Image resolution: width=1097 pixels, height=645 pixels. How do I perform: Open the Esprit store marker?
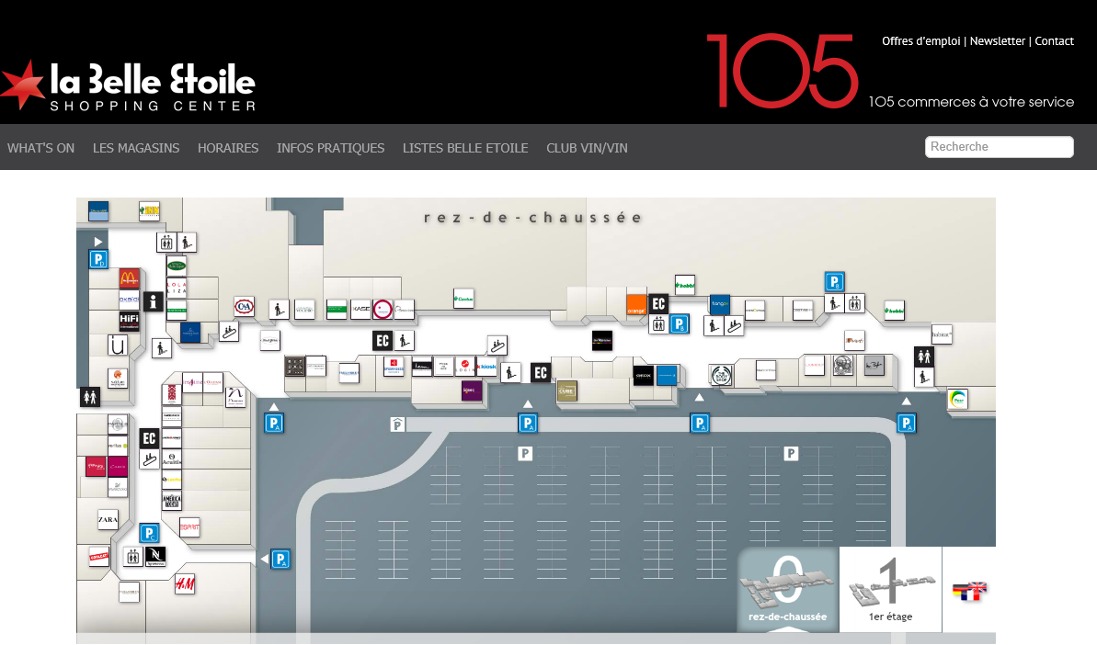click(x=189, y=526)
